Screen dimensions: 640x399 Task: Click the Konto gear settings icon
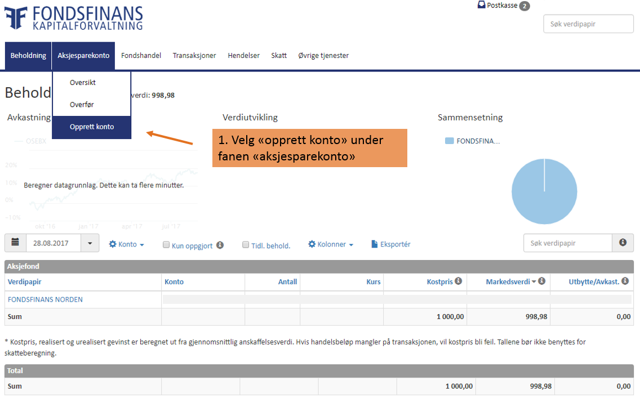click(113, 244)
